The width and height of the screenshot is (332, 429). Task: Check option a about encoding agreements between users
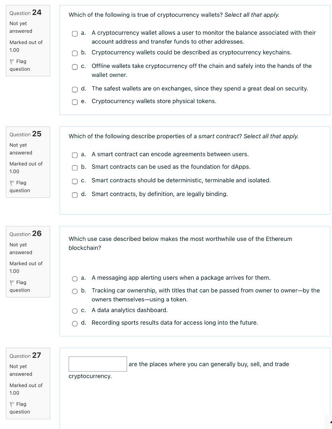pos(75,155)
